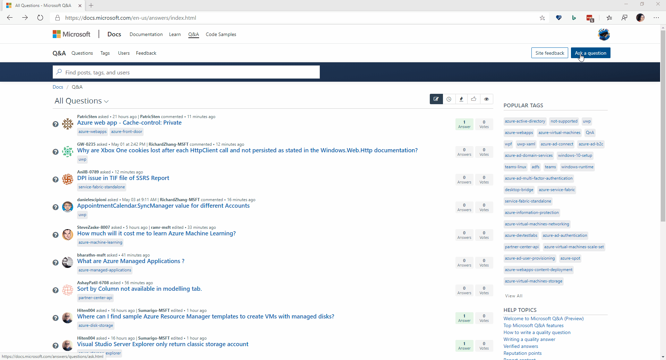Show trending questions via flame icon
The height and width of the screenshot is (360, 666).
[461, 99]
